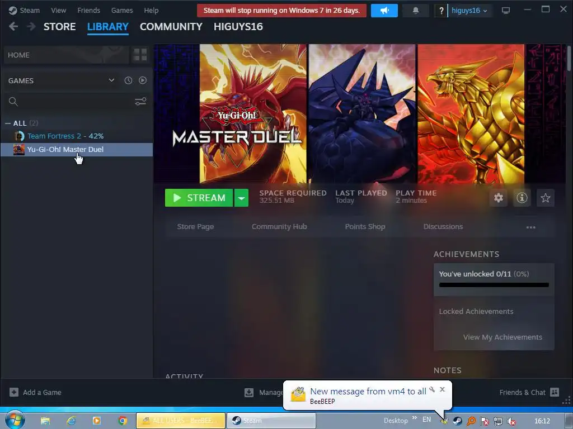Viewport: 573px width, 429px height.
Task: Show ready-to-play games icon
Action: [x=143, y=80]
